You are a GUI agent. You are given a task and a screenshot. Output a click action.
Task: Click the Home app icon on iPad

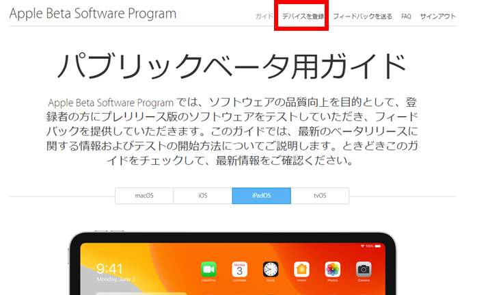click(301, 270)
